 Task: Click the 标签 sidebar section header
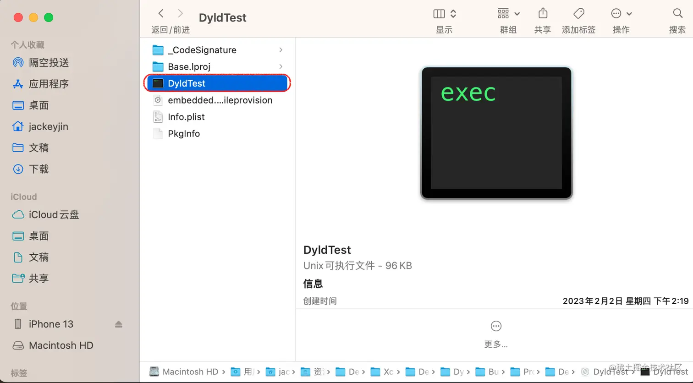pos(19,373)
